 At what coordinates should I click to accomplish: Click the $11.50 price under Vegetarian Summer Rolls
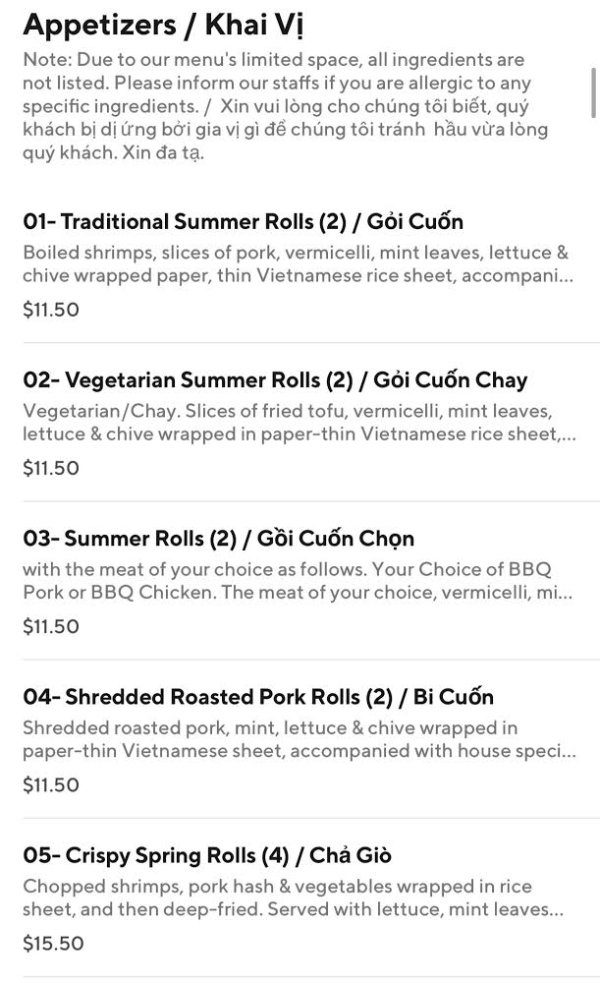pos(51,468)
